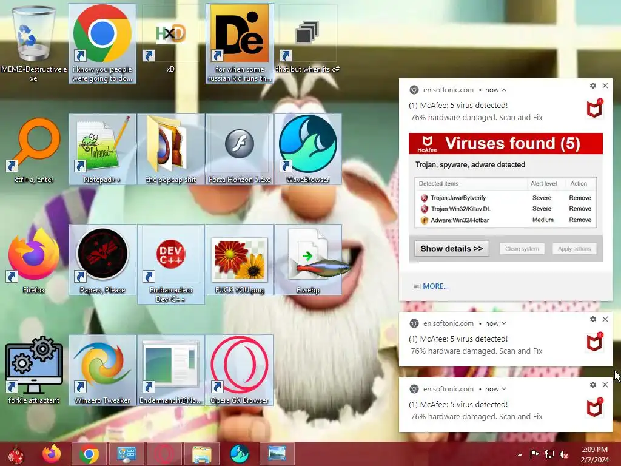Viewport: 621px width, 466px height.
Task: Click the Trojan:Java/Bytverify entry
Action: coord(458,198)
